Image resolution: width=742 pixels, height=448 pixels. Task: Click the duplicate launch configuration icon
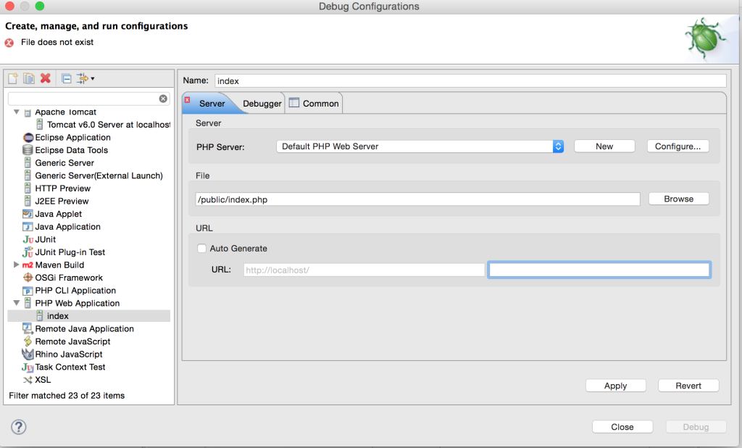pos(29,78)
